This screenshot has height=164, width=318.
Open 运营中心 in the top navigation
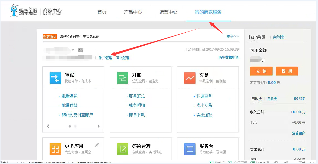pos(168,12)
